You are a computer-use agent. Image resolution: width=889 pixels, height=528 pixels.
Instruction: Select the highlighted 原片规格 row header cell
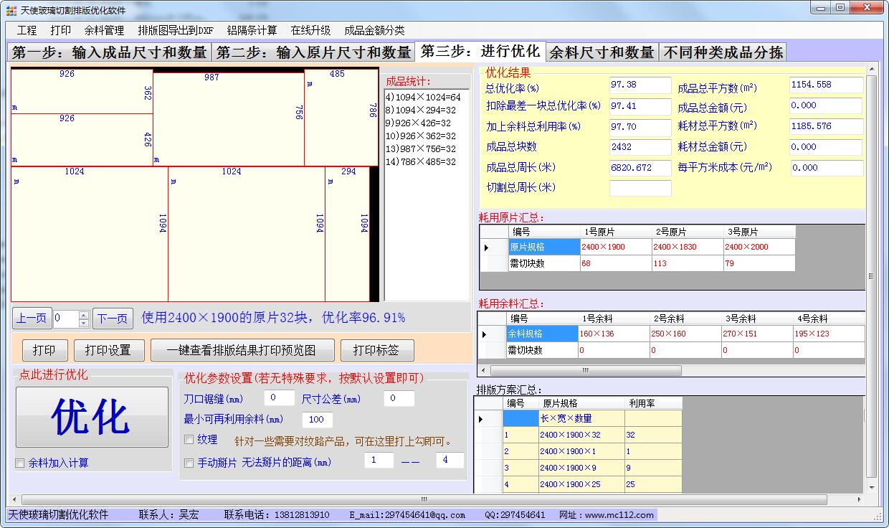(543, 247)
